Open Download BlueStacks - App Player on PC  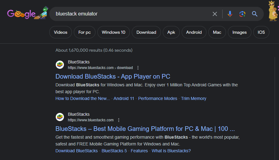(x=113, y=76)
